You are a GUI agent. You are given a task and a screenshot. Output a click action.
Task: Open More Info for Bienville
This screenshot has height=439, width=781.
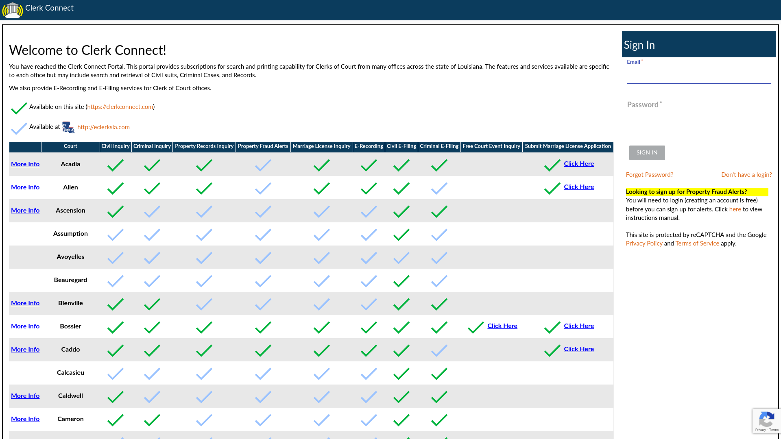tap(25, 303)
